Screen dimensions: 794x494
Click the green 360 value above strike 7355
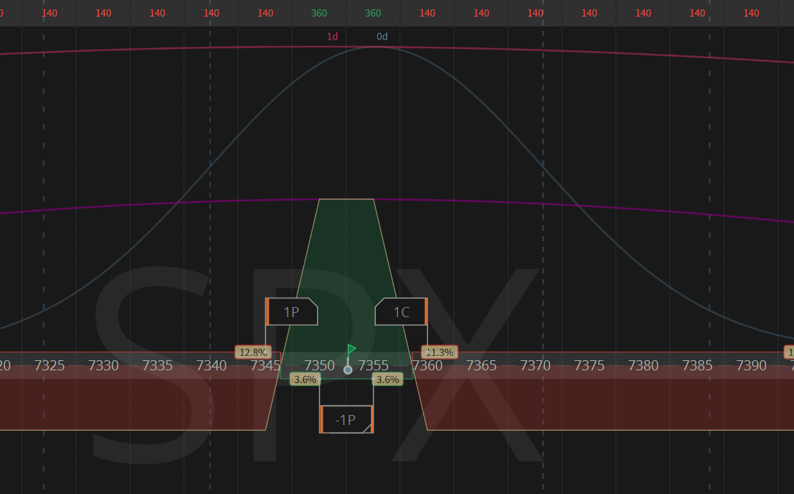pos(373,13)
